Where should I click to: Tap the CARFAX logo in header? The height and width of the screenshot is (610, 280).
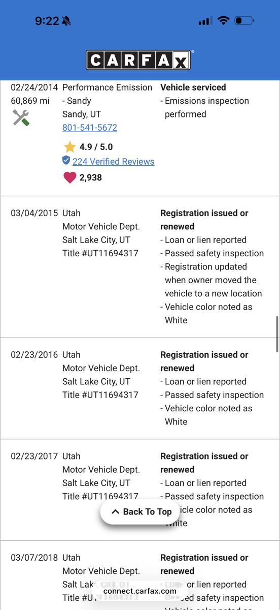point(139,60)
